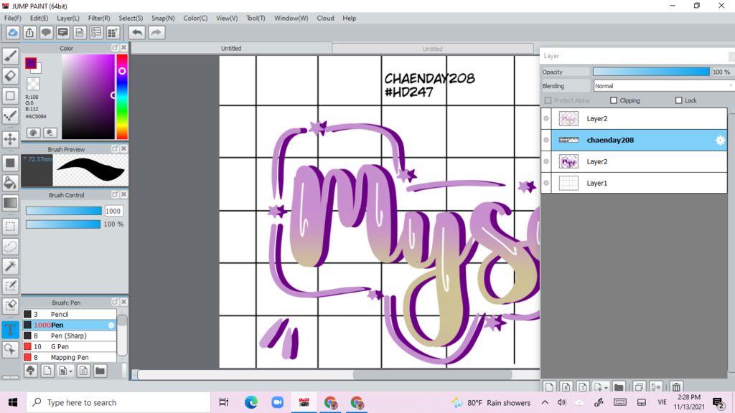The image size is (735, 413).
Task: Select the Bucket fill tool
Action: [10, 183]
